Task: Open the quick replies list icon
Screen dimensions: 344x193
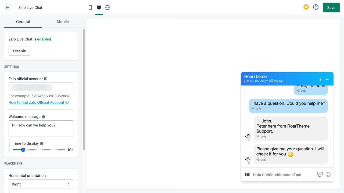Action: (247, 174)
